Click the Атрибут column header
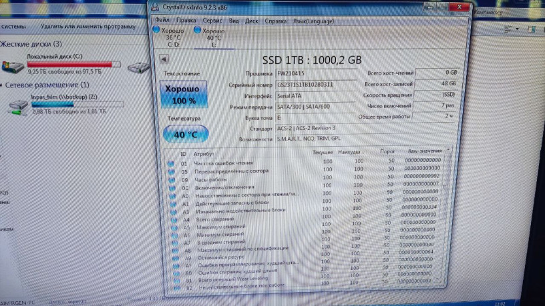This screenshot has height=306, width=545. point(204,154)
